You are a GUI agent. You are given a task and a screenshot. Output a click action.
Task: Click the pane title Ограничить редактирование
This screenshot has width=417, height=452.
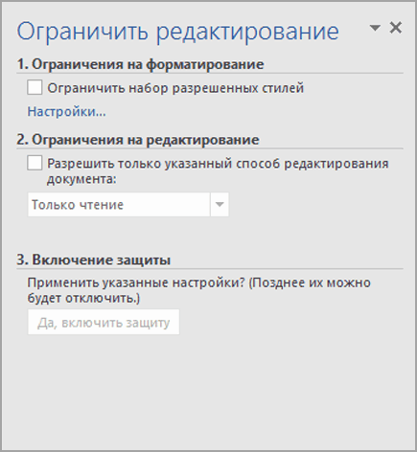177,32
